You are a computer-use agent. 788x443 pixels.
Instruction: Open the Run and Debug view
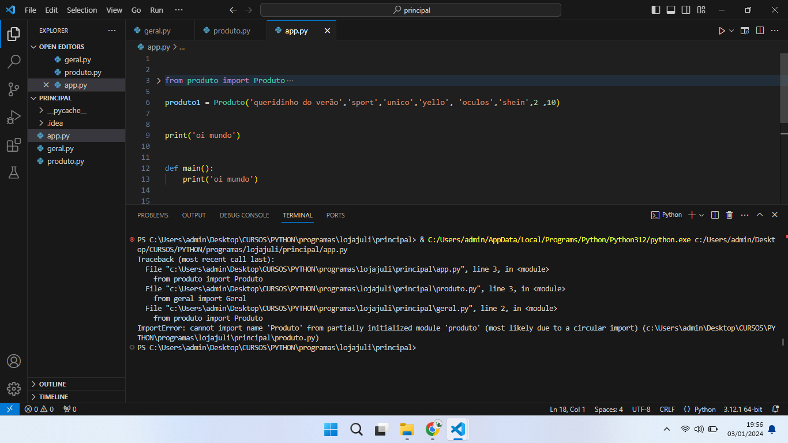(x=14, y=117)
